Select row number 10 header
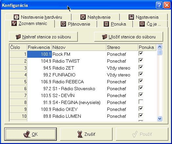This screenshot has height=144, width=172. click(x=18, y=116)
